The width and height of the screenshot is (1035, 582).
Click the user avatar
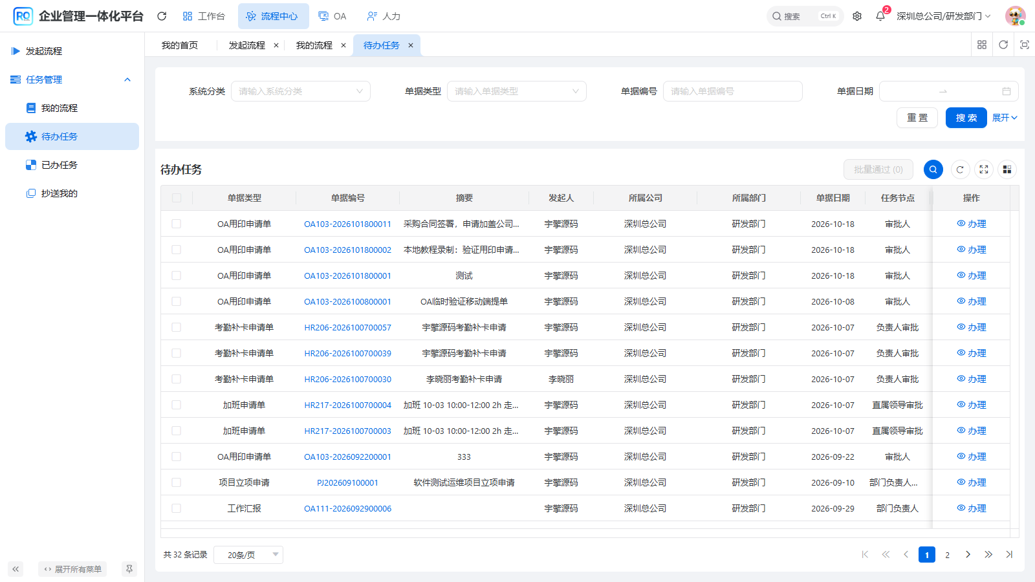tap(1015, 16)
